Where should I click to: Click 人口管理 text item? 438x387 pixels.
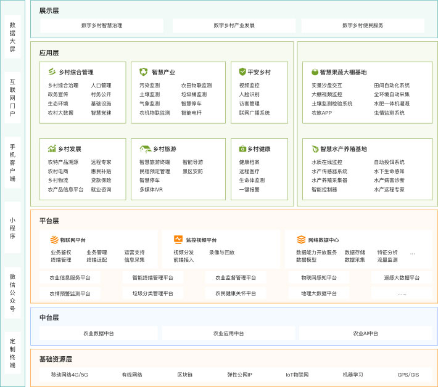tap(101, 86)
